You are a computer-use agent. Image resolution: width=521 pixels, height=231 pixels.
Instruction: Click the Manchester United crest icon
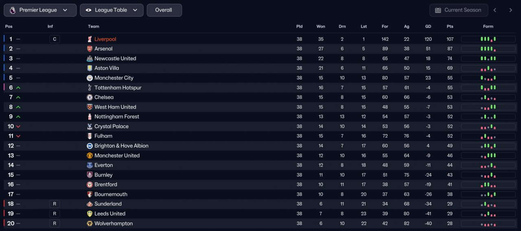[x=90, y=155]
